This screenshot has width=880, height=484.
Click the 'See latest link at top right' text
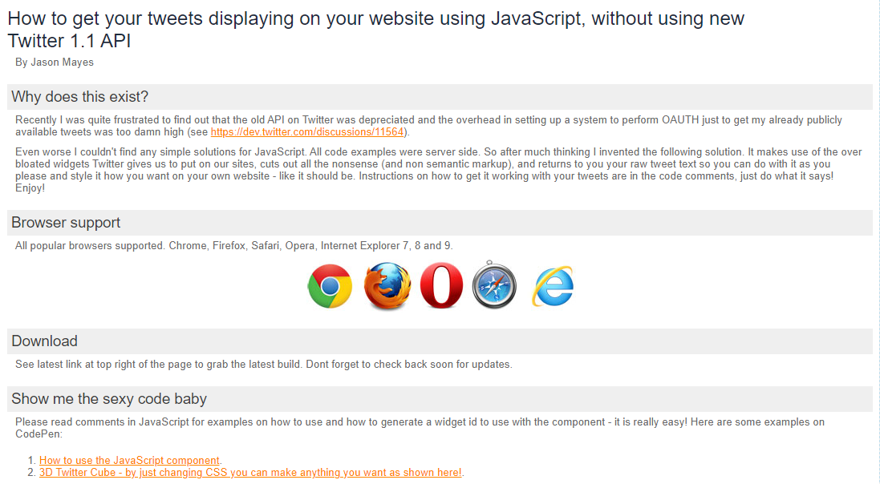[264, 364]
